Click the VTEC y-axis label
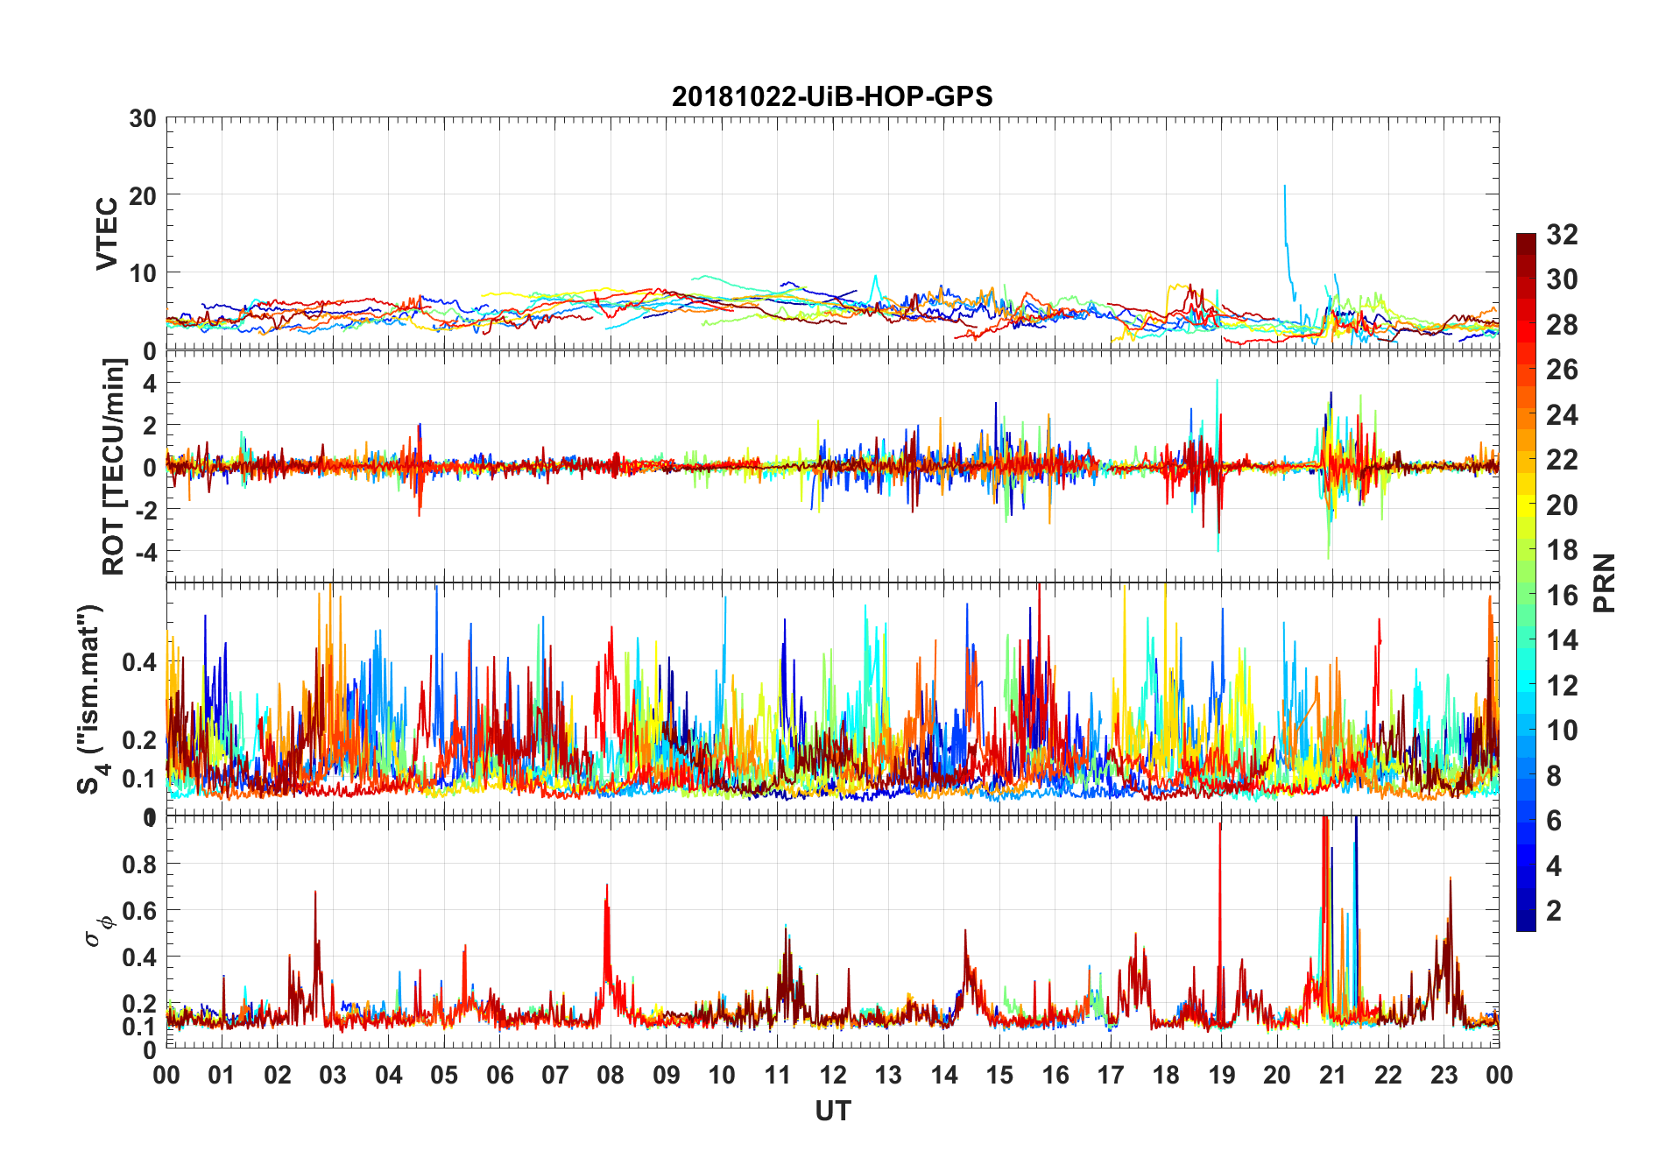 pyautogui.click(x=107, y=234)
